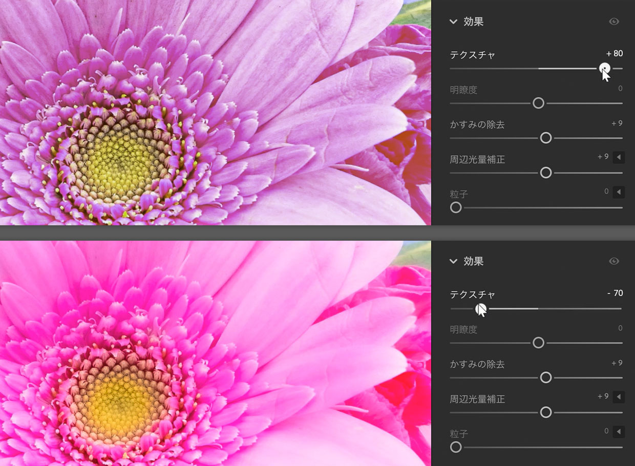
Task: Toggle the eye icon in upper 効果 panel
Action: pos(614,22)
